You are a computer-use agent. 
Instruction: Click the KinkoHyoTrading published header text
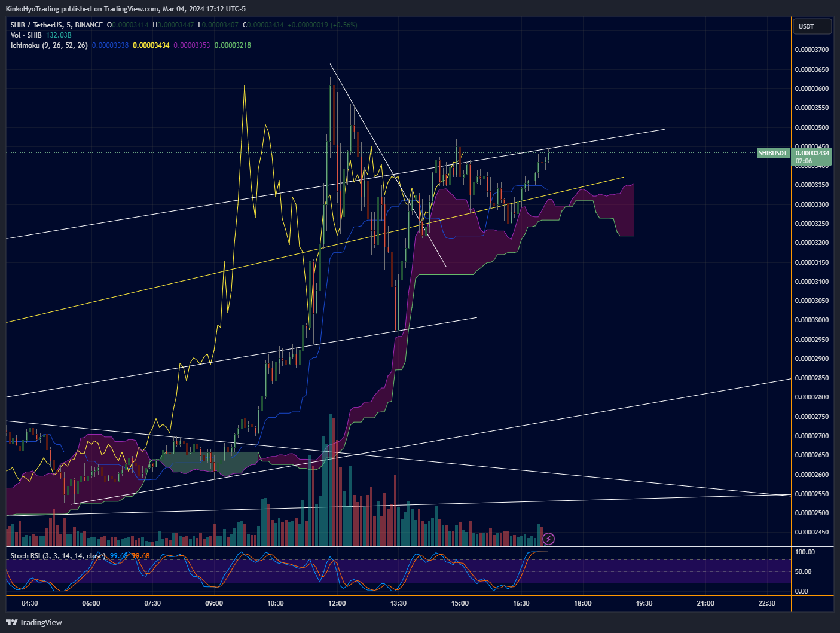[x=126, y=9]
